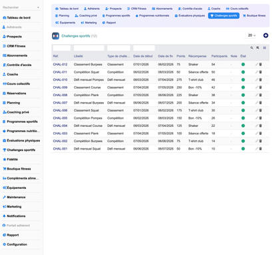
Task: Delete CHAL-012 with its trash icon
Action: pyautogui.click(x=260, y=64)
